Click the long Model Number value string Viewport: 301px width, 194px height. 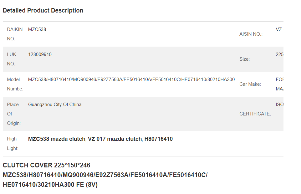coord(131,79)
